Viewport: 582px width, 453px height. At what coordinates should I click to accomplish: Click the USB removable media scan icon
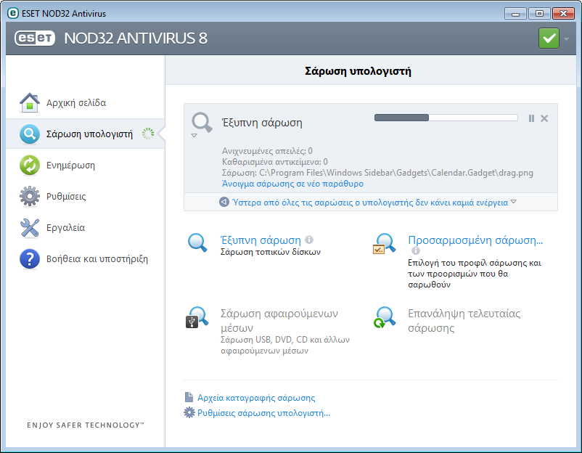pos(197,317)
